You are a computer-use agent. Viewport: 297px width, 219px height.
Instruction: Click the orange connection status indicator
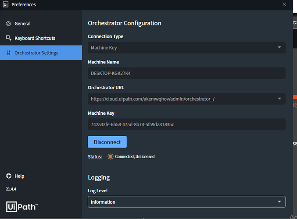click(111, 156)
